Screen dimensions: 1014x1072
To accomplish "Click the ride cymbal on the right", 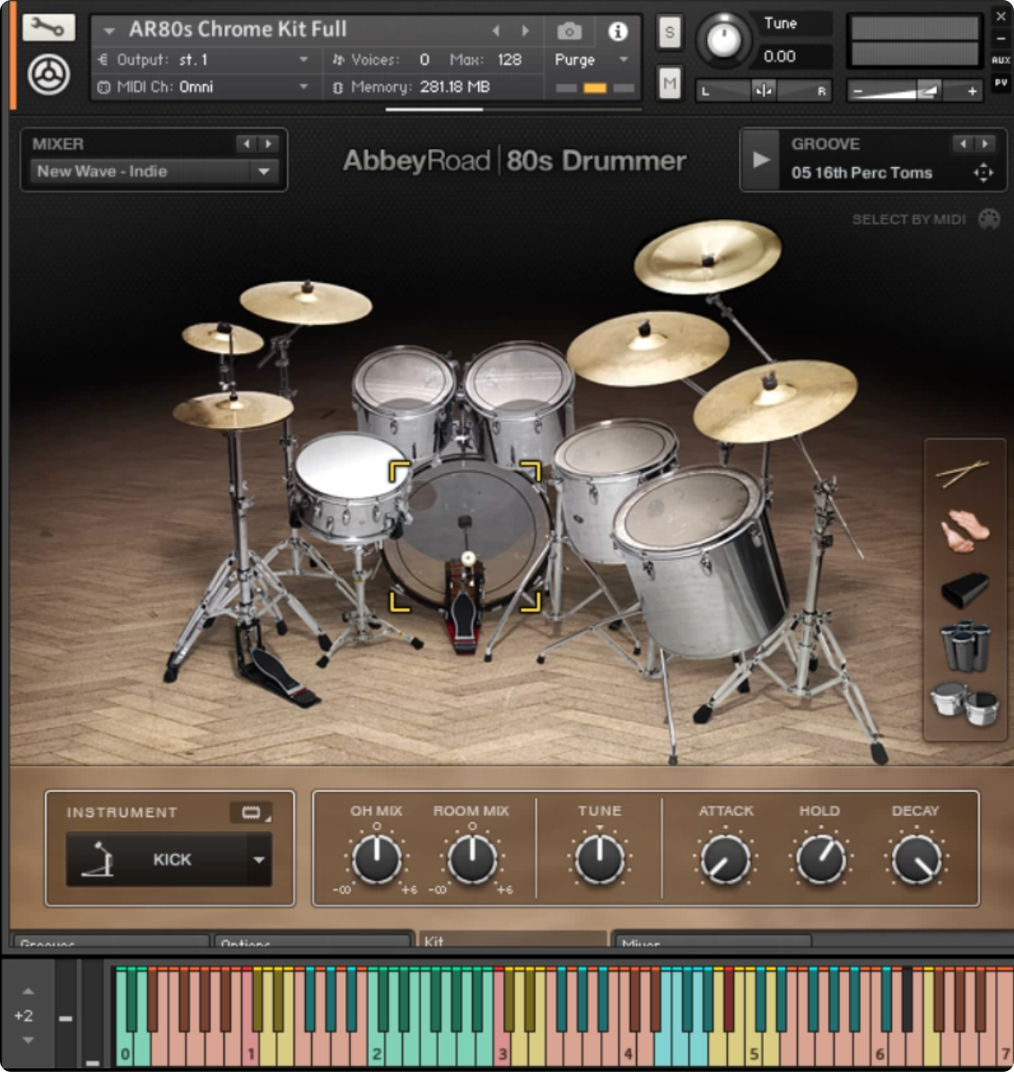I will tap(774, 402).
